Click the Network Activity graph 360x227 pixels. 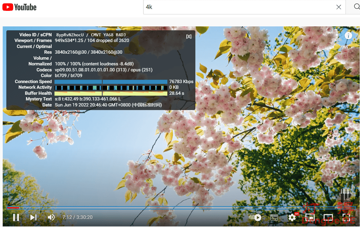(x=111, y=88)
